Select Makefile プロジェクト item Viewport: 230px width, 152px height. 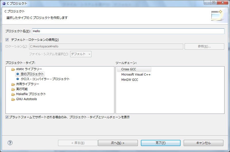pos(31,94)
